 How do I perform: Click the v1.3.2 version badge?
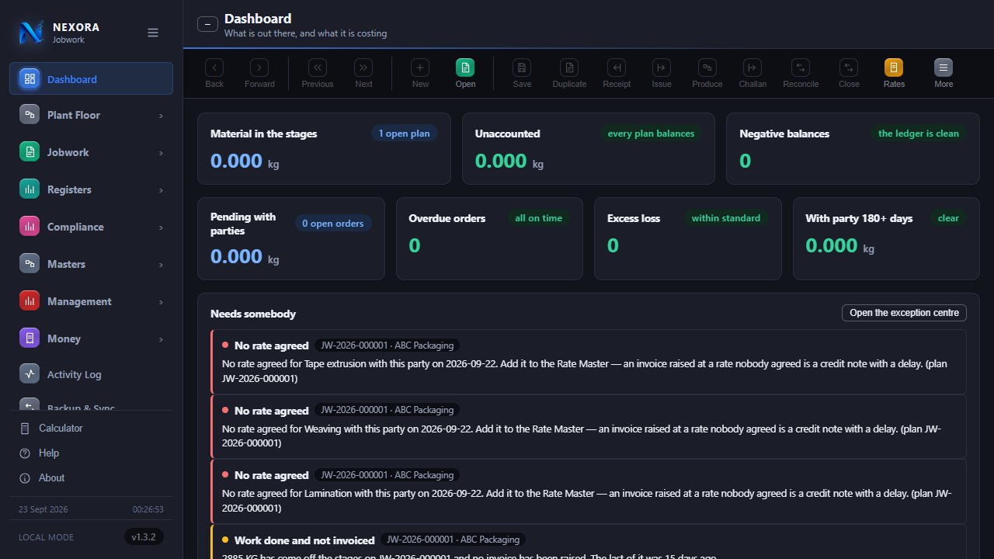coord(144,536)
